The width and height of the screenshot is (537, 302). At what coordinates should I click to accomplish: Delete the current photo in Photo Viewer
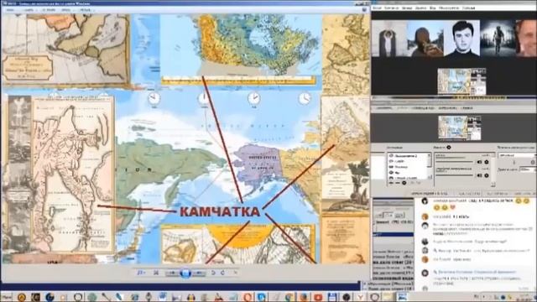[x=236, y=273]
